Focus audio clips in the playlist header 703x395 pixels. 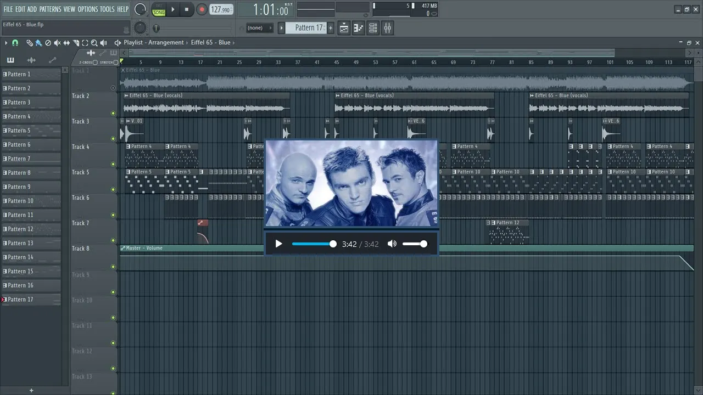[91, 53]
